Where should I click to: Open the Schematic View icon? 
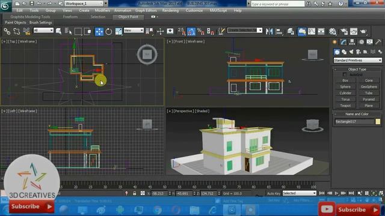click(321, 31)
